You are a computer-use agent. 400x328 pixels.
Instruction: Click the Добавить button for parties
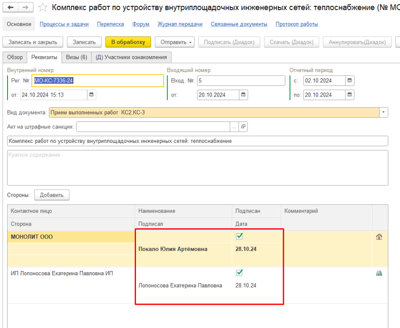click(52, 195)
